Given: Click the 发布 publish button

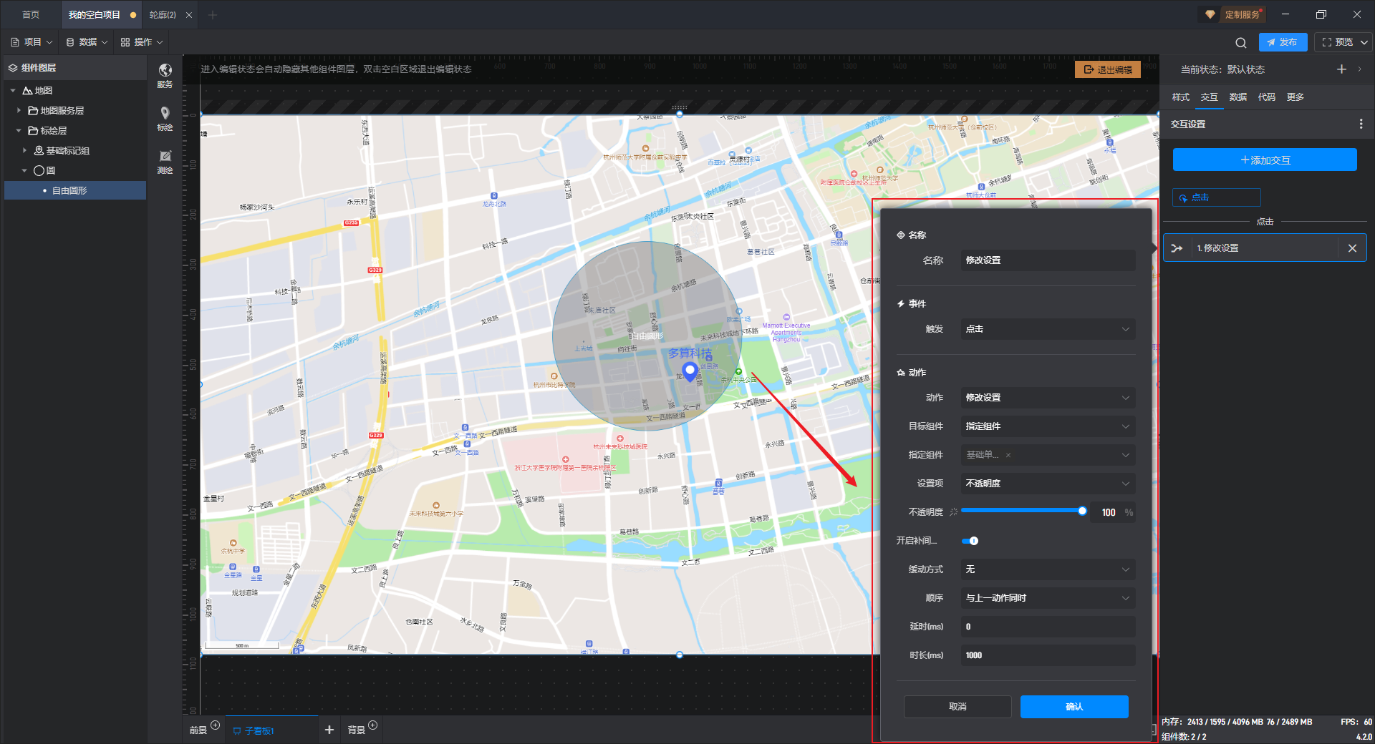Looking at the screenshot, I should click(1283, 42).
